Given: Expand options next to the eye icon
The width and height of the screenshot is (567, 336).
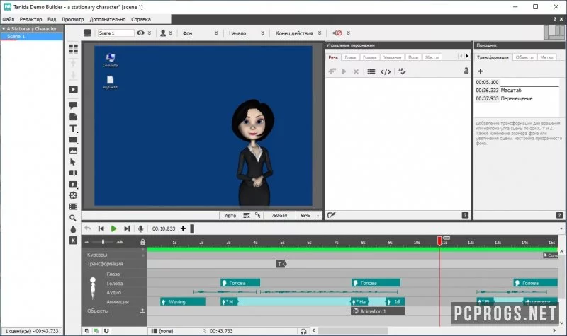Looking at the screenshot, I should (x=150, y=33).
